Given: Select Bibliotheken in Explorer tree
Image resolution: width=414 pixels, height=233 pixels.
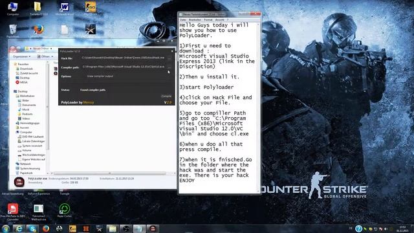Looking at the screenshot, I should (25, 96).
